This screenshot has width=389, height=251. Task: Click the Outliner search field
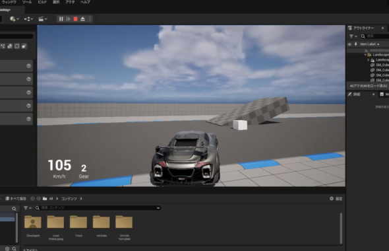(374, 36)
